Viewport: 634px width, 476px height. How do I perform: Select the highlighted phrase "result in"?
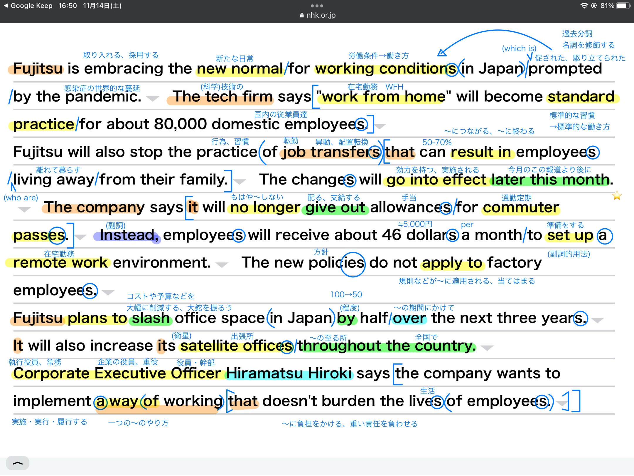point(481,152)
